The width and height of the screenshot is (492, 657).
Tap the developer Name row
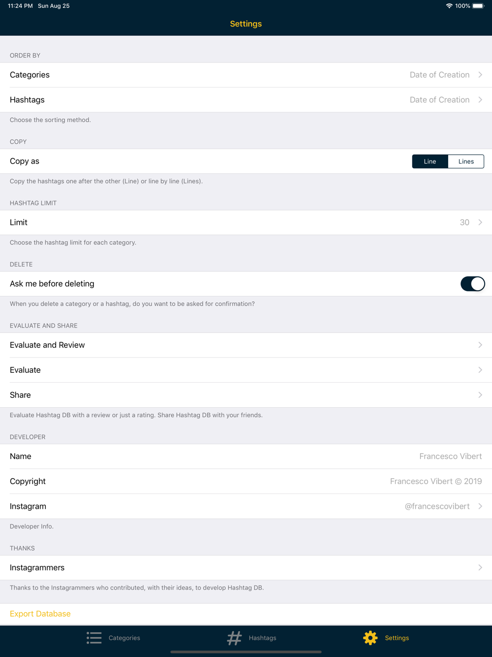click(246, 456)
